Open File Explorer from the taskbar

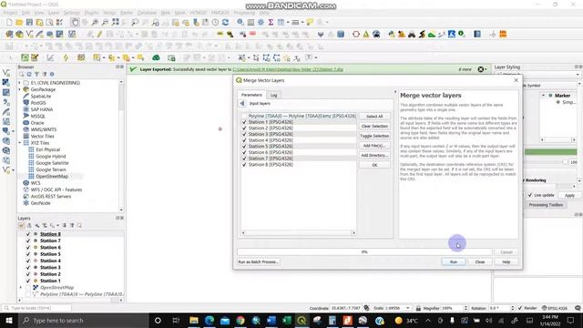click(194, 320)
